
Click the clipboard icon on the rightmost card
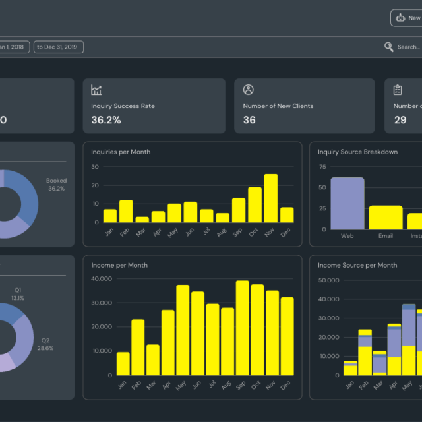point(398,90)
